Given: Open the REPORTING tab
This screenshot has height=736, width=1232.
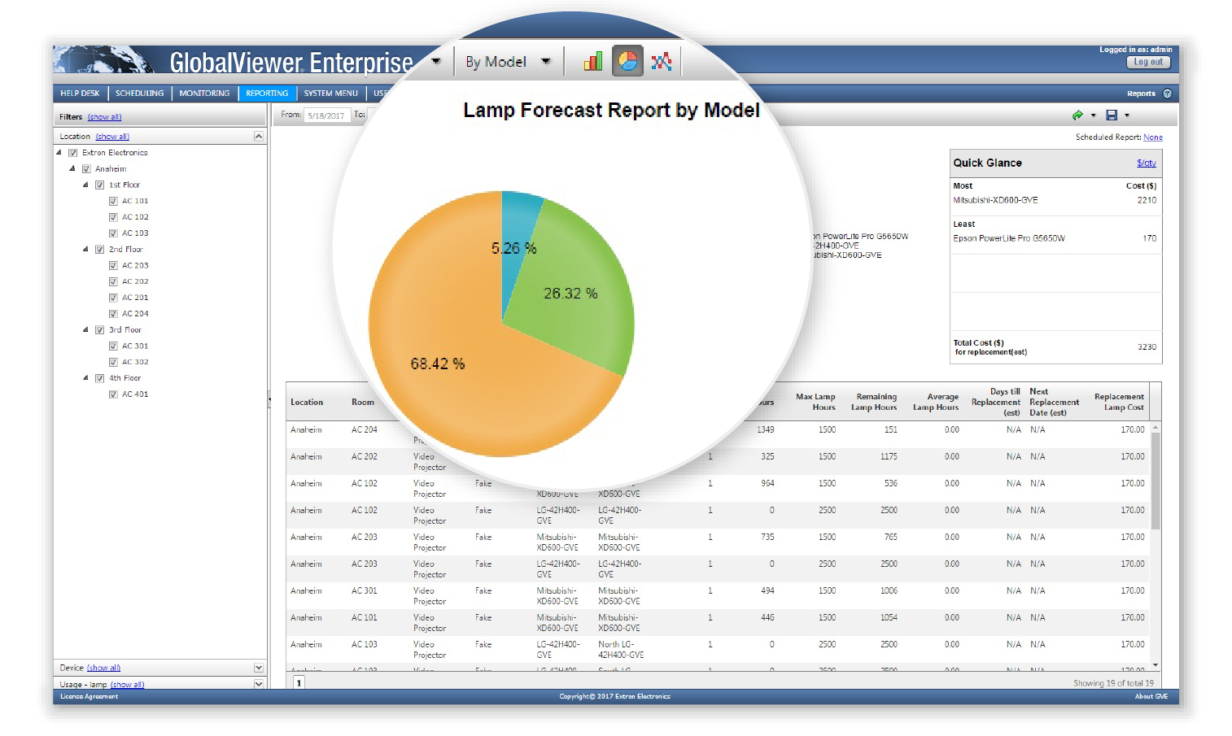Looking at the screenshot, I should click(267, 94).
